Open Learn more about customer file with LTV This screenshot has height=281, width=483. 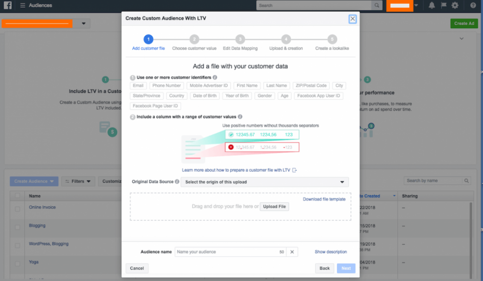(x=236, y=170)
